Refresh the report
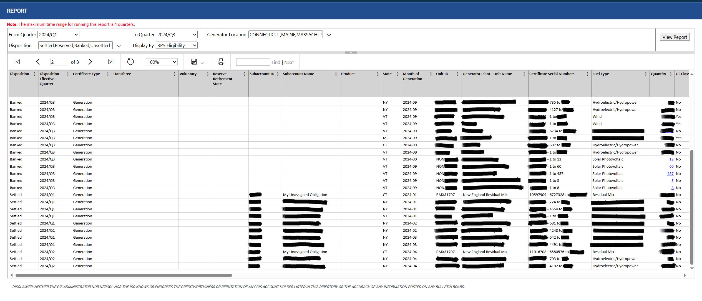This screenshot has height=301, width=702. pos(130,62)
